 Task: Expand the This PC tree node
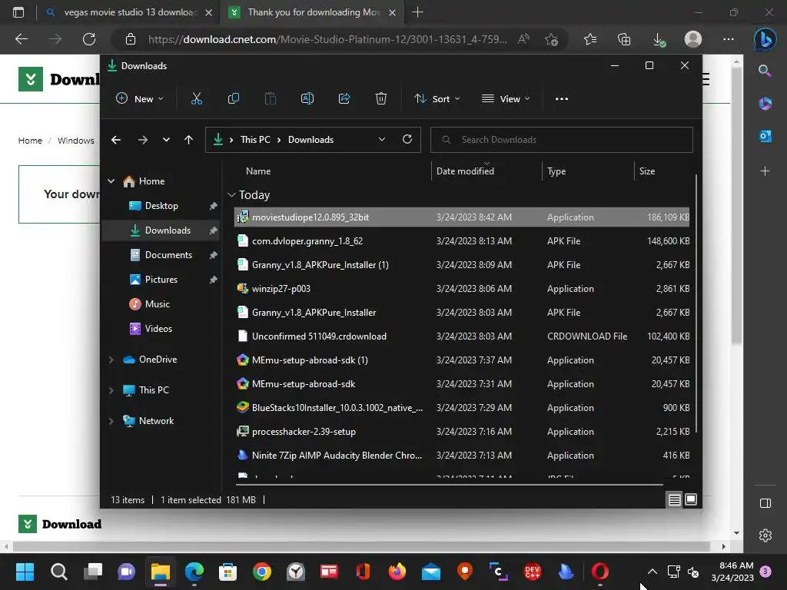(x=111, y=390)
